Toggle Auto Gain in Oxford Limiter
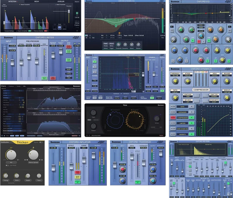 pyautogui.click(x=44, y=78)
